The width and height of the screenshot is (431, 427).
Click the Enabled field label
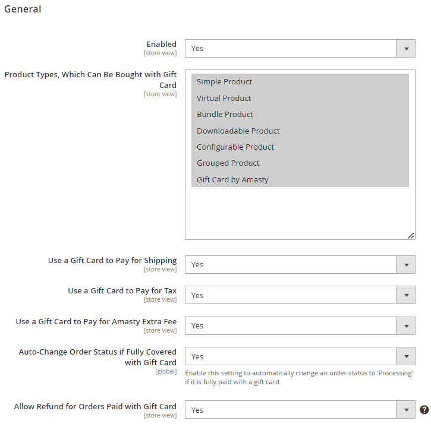[161, 44]
